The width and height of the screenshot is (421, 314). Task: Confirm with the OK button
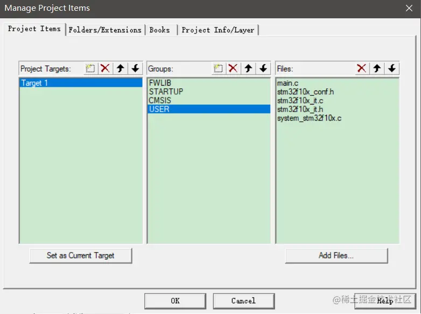tap(176, 301)
